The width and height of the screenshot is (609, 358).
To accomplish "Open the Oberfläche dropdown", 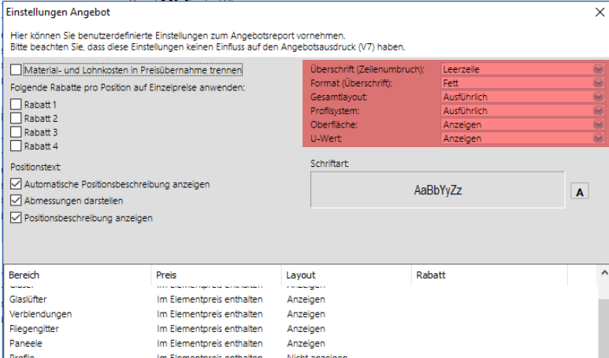I will point(598,124).
